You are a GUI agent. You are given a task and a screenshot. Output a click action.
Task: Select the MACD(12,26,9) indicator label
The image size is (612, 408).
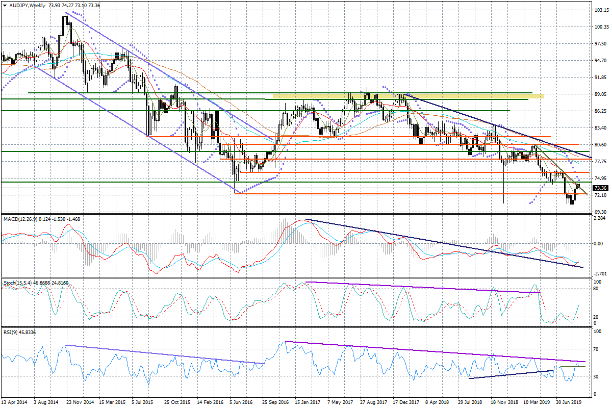[x=20, y=219]
